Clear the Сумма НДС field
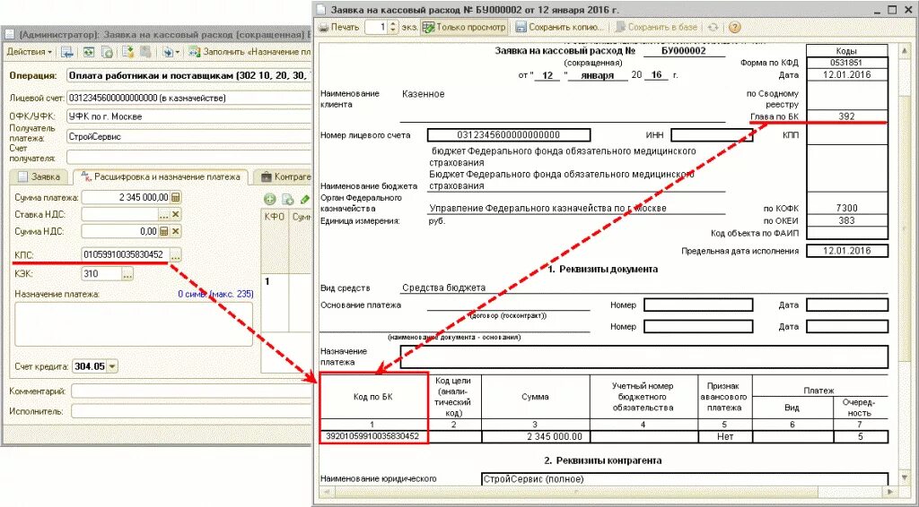 (x=176, y=232)
